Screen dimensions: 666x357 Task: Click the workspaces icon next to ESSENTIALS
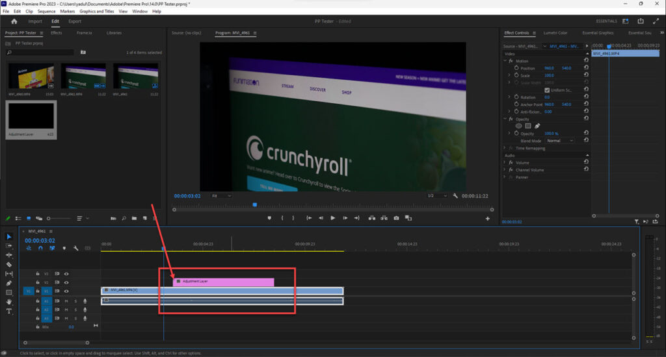click(x=625, y=21)
